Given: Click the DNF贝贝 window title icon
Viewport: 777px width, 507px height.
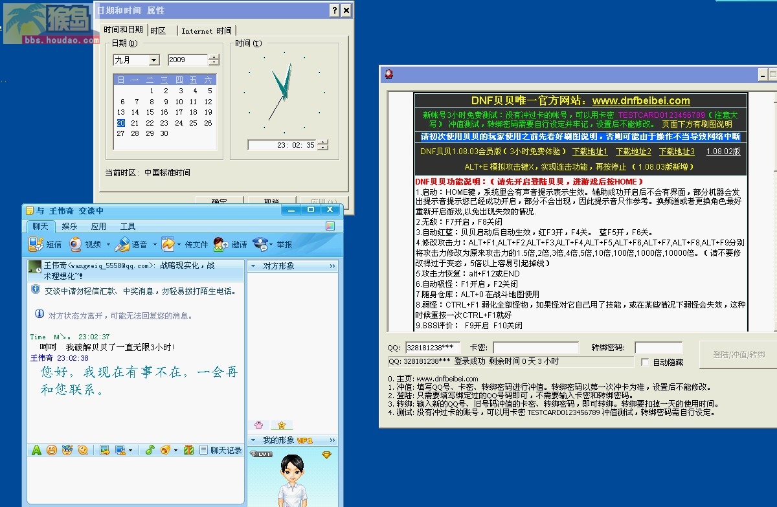Looking at the screenshot, I should pos(388,74).
